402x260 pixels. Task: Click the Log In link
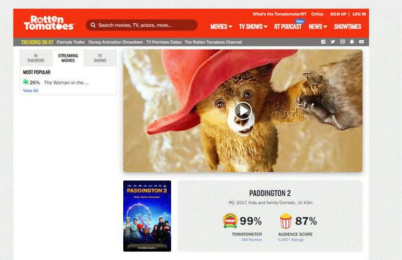click(x=359, y=14)
